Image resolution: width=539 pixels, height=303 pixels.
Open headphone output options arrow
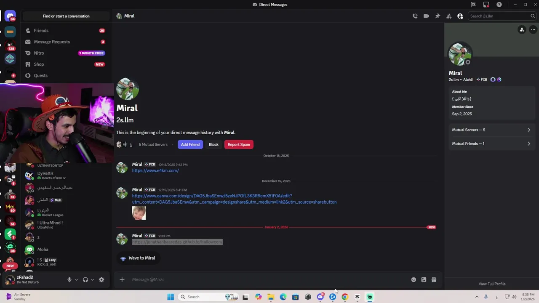tap(92, 279)
